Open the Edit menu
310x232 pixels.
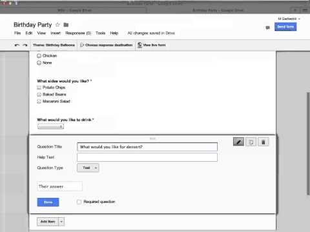click(29, 33)
